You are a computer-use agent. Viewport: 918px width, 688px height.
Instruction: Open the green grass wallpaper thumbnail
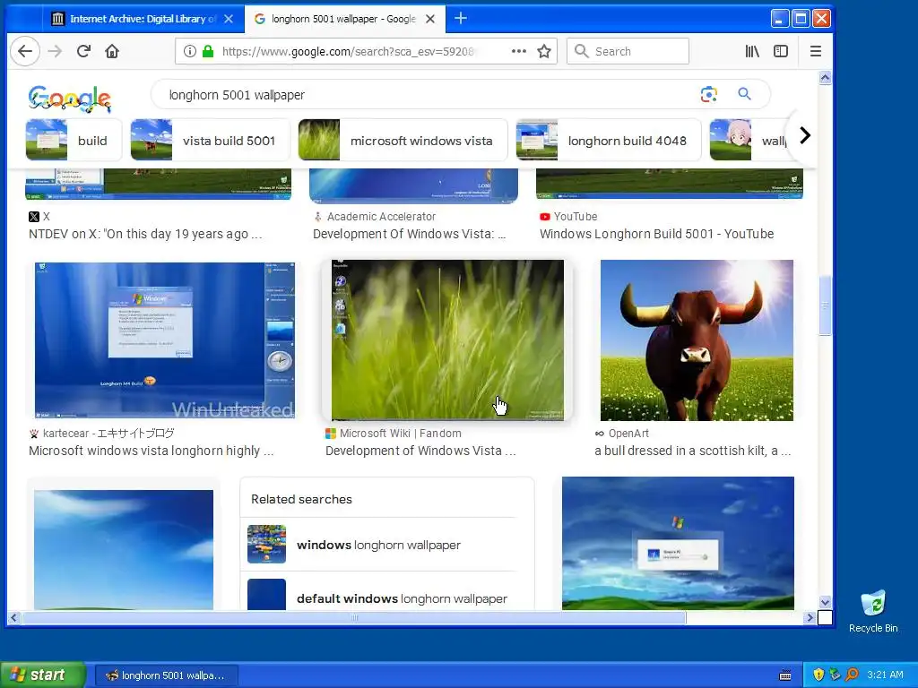[x=447, y=340]
